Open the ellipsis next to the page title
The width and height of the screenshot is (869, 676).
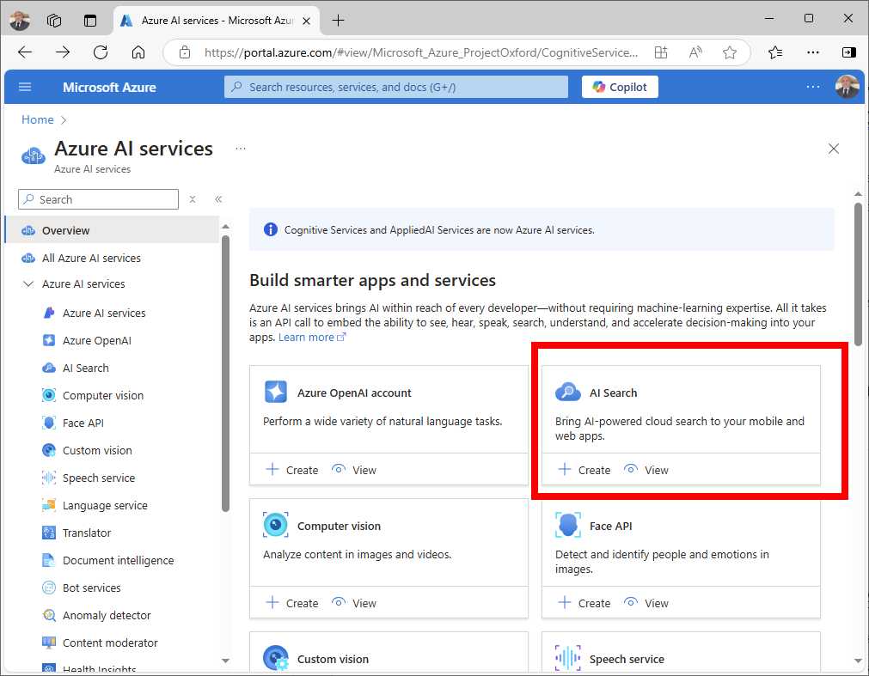coord(241,149)
